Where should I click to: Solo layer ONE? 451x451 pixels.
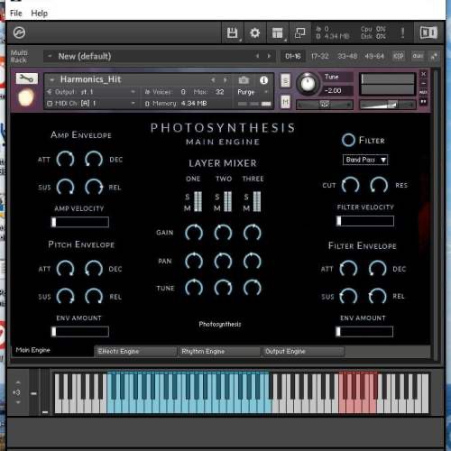(187, 197)
